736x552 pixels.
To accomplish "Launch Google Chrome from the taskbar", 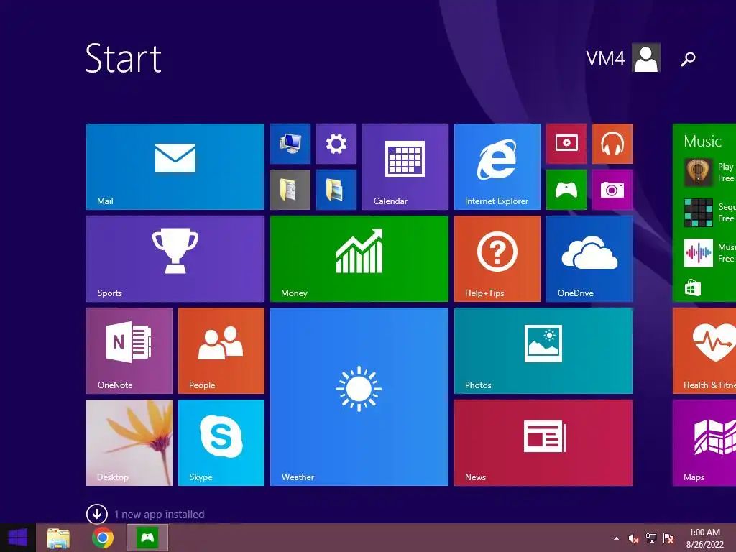I will pyautogui.click(x=102, y=538).
